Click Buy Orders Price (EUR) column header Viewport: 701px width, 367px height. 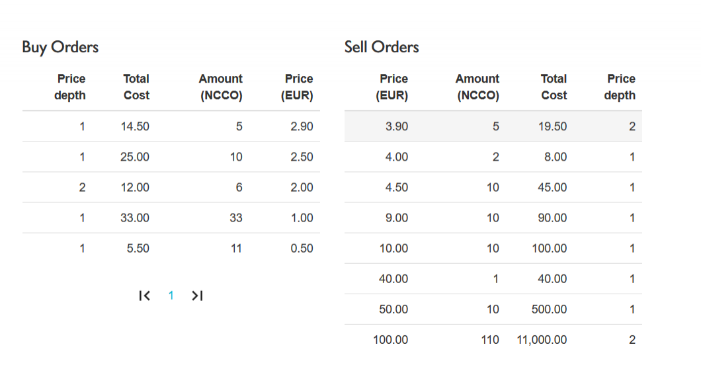(x=297, y=87)
